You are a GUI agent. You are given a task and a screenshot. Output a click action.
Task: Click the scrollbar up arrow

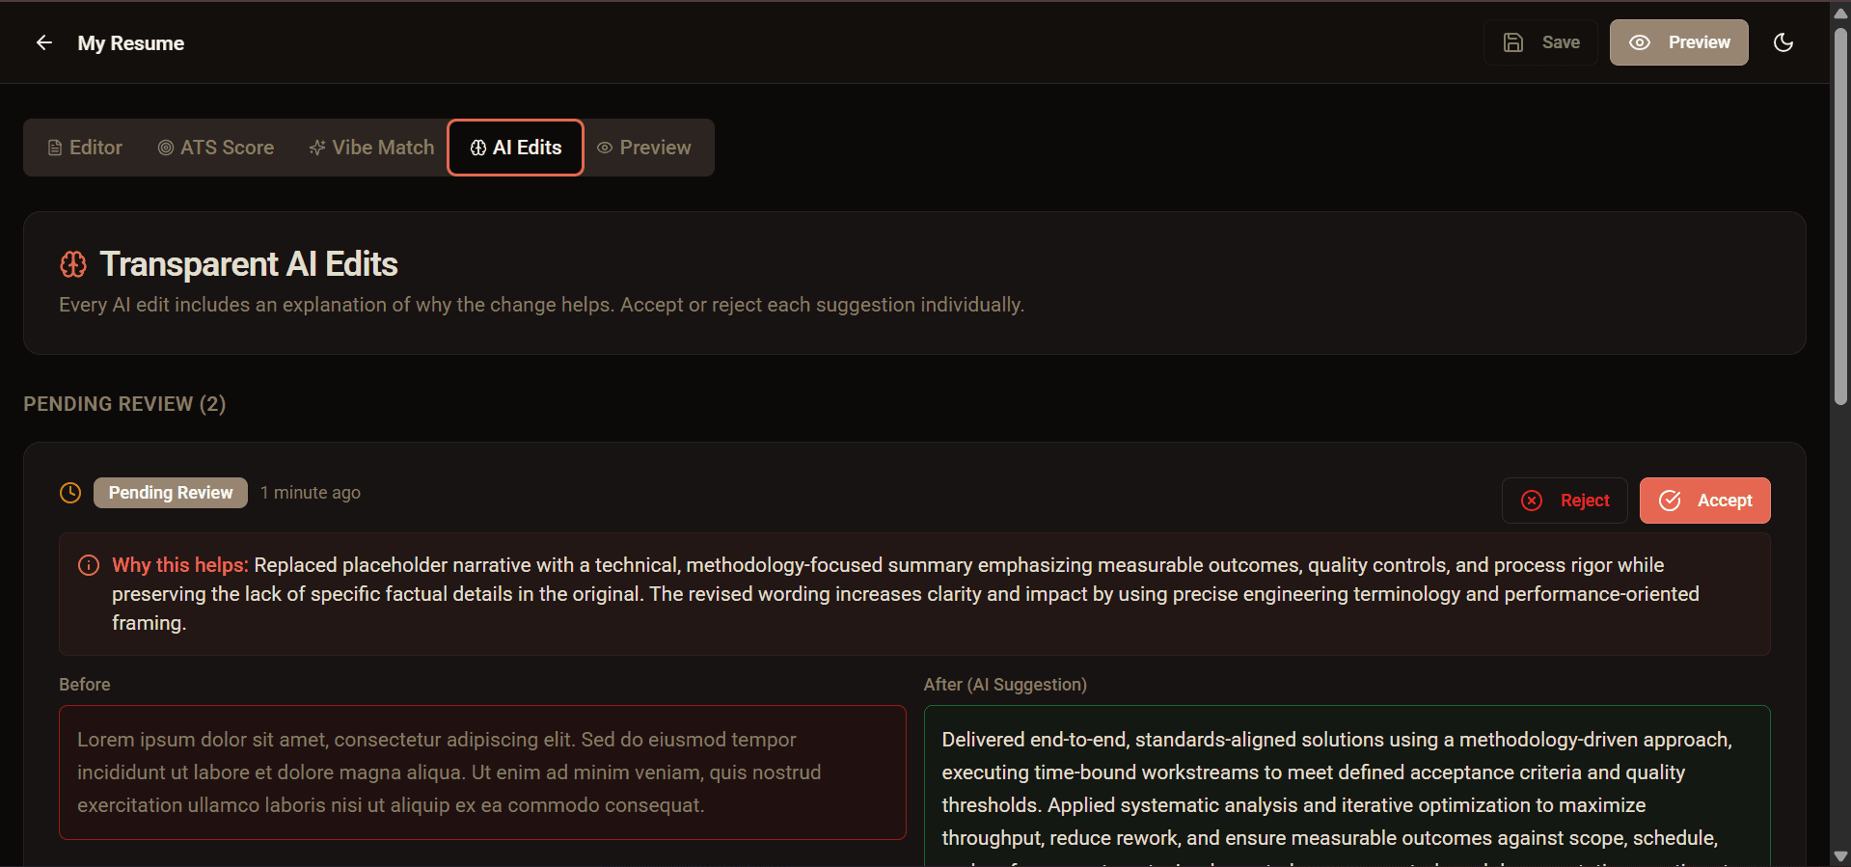(x=1840, y=13)
